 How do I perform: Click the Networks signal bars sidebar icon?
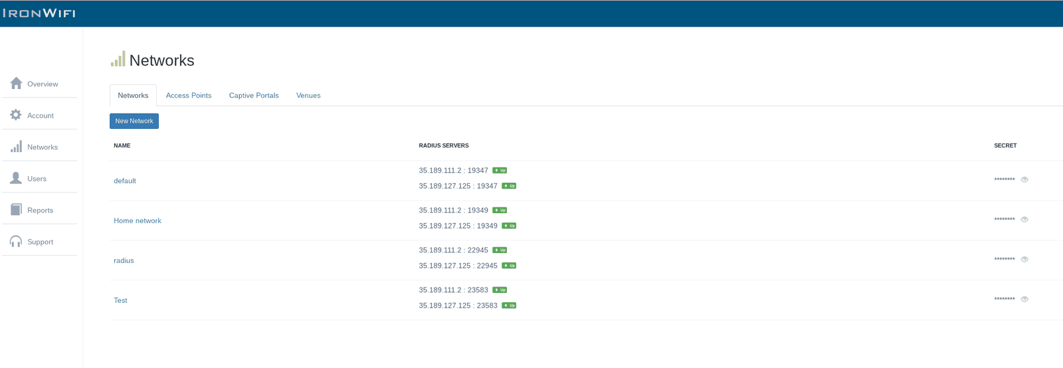tap(16, 147)
